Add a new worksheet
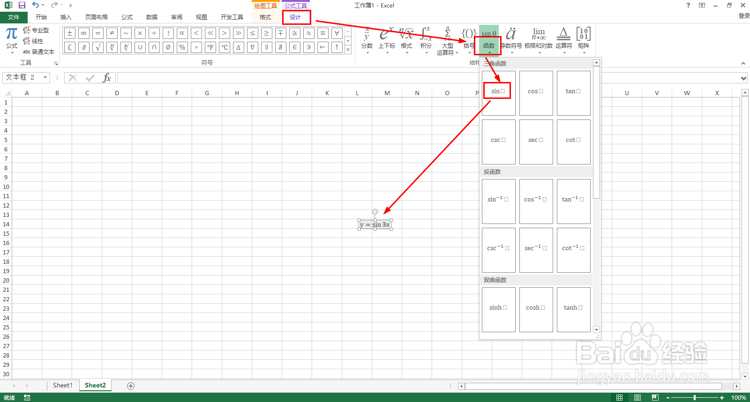Image resolution: width=750 pixels, height=402 pixels. pyautogui.click(x=131, y=386)
